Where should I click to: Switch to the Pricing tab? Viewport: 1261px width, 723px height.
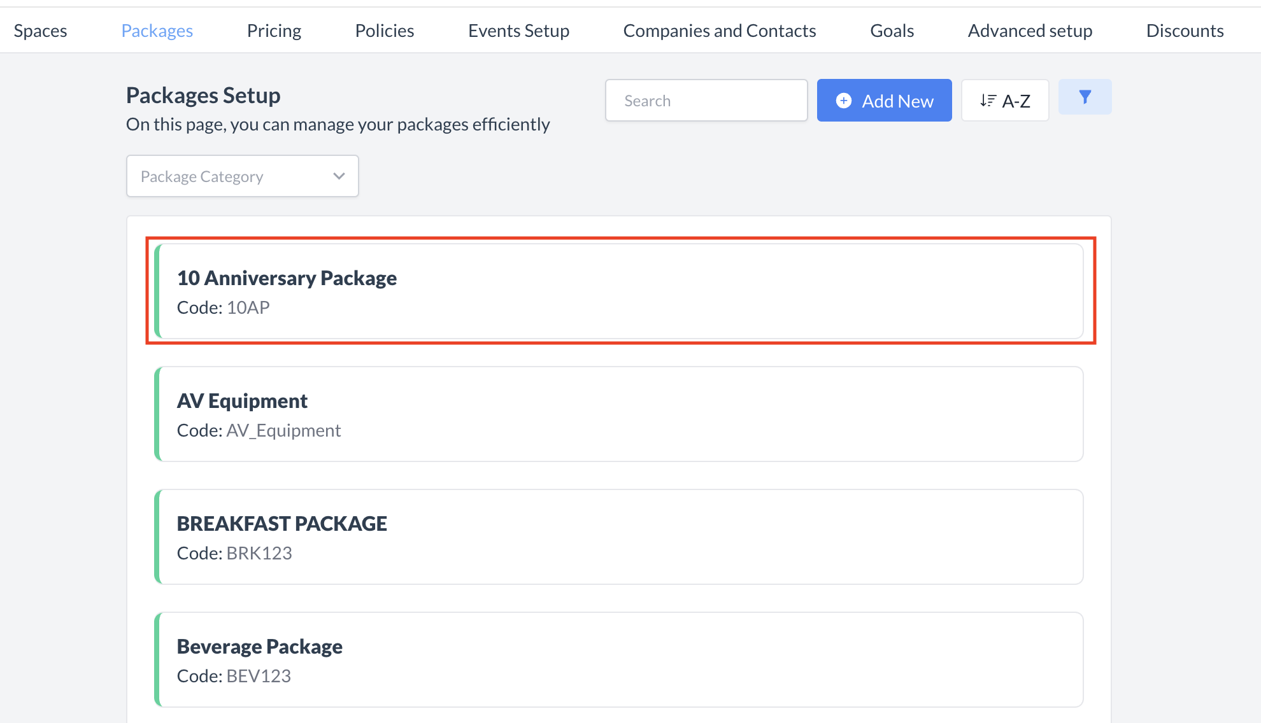(274, 30)
